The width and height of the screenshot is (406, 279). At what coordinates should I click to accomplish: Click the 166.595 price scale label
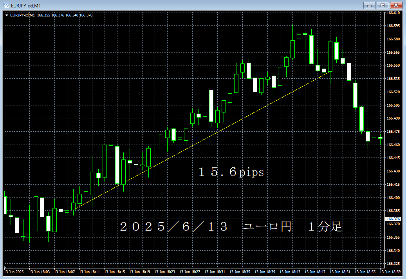[393, 25]
